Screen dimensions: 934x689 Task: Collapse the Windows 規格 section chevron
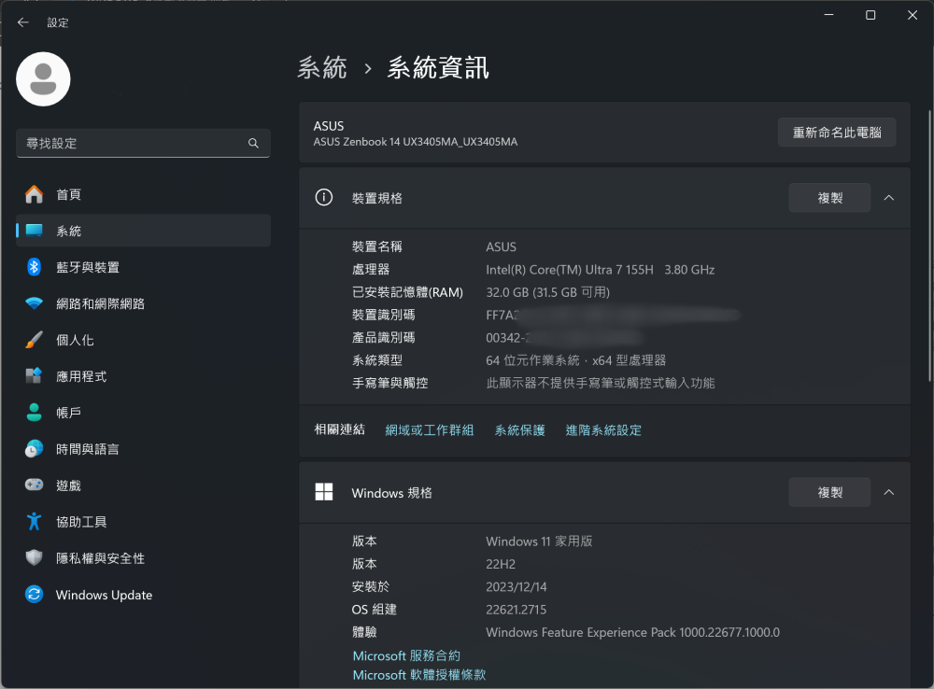888,492
